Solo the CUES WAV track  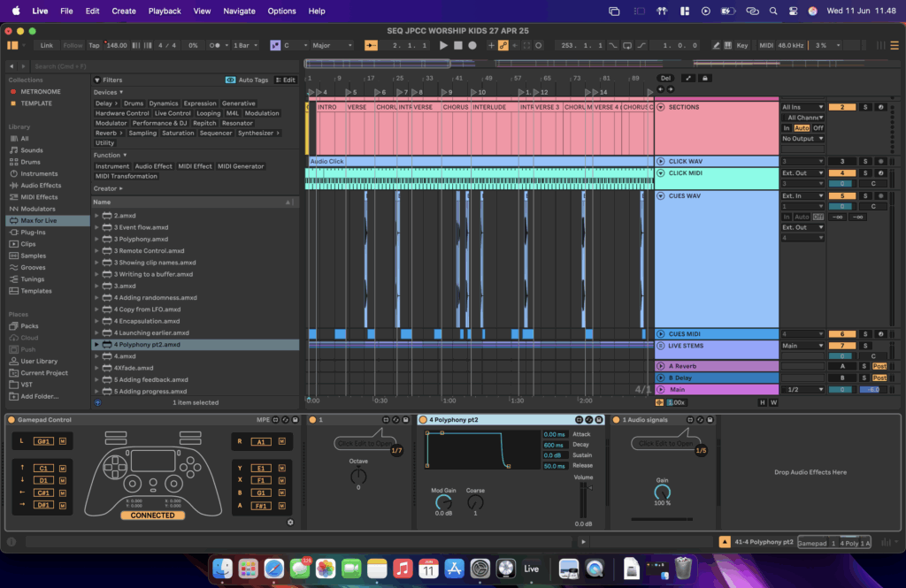coord(865,195)
